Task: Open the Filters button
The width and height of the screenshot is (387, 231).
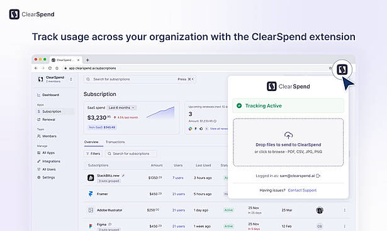Action: coord(93,153)
